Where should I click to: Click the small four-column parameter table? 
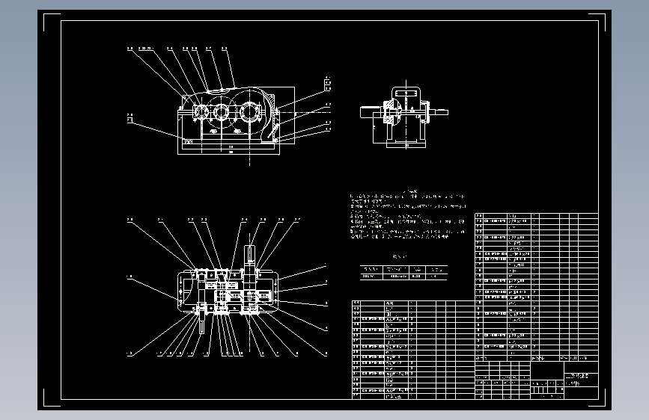[403, 273]
